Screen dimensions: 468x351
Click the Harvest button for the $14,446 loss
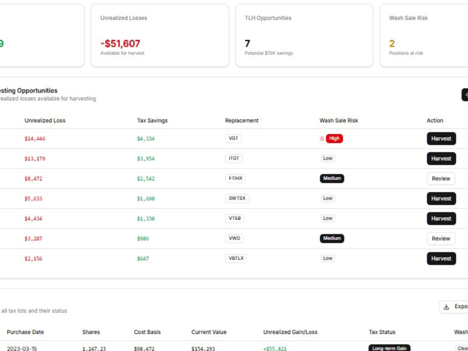click(x=441, y=139)
